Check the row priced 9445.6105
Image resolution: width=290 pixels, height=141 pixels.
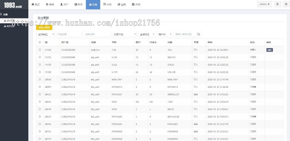point(40,116)
